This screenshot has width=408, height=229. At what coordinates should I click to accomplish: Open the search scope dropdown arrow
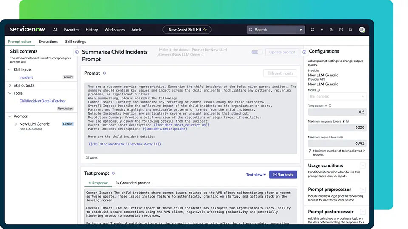301,30
